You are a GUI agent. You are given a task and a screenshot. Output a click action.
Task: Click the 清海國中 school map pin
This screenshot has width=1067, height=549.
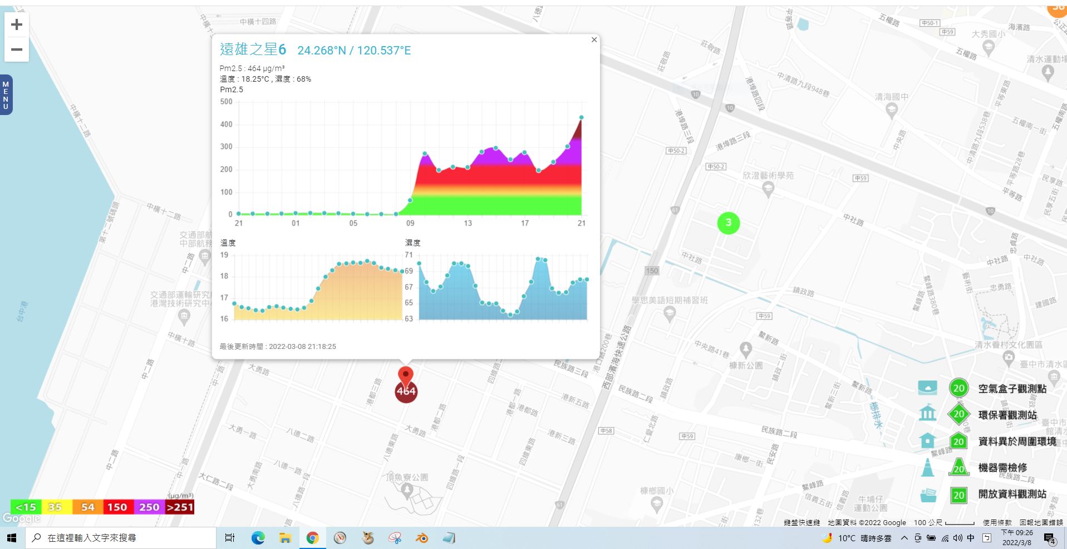pyautogui.click(x=892, y=111)
